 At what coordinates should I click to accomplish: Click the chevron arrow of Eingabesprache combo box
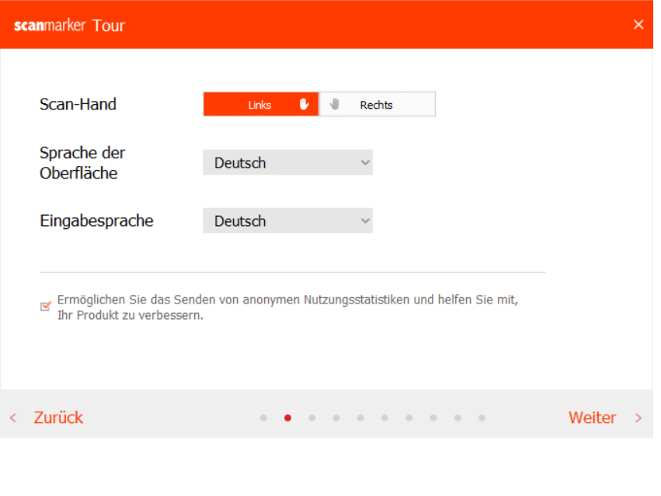click(365, 221)
